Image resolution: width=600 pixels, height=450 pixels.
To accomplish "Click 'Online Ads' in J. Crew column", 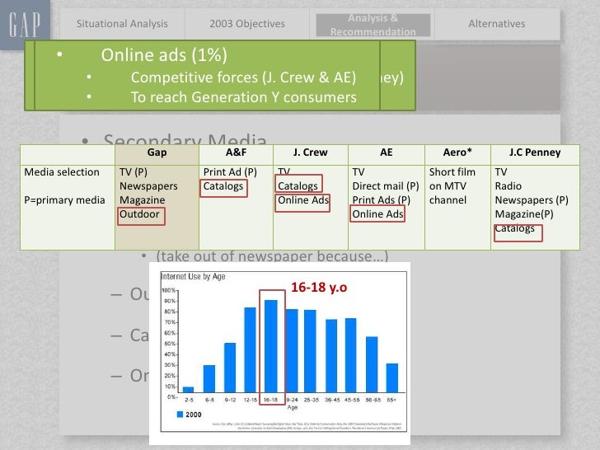I will coord(303,200).
